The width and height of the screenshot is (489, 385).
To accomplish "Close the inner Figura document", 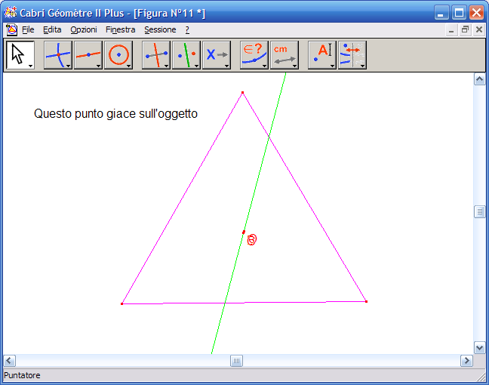I will tap(479, 29).
